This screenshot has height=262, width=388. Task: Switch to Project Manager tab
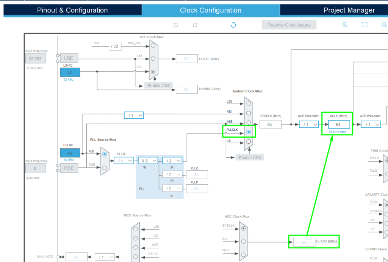click(349, 10)
